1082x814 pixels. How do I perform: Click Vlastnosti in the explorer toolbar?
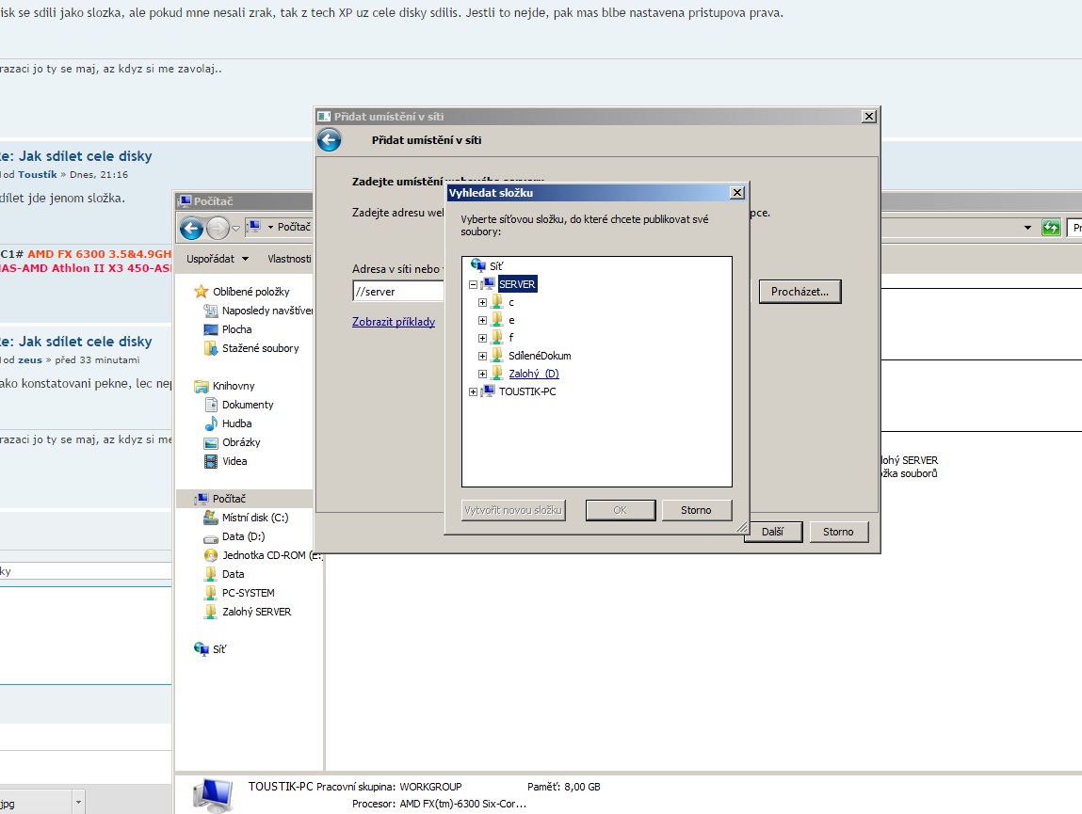(x=289, y=259)
